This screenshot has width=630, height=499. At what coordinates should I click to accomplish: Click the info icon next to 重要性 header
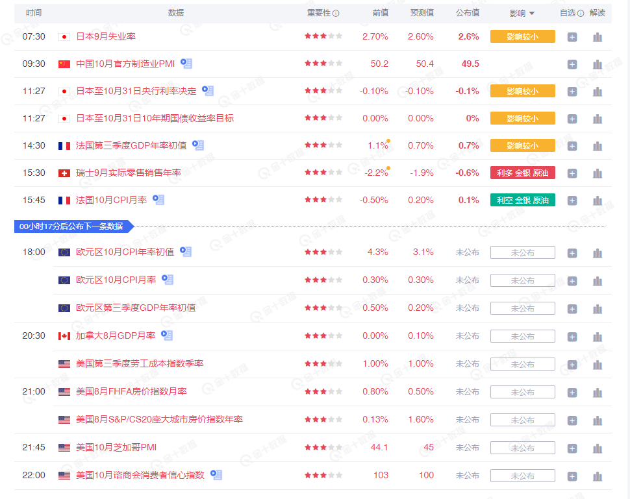(335, 12)
